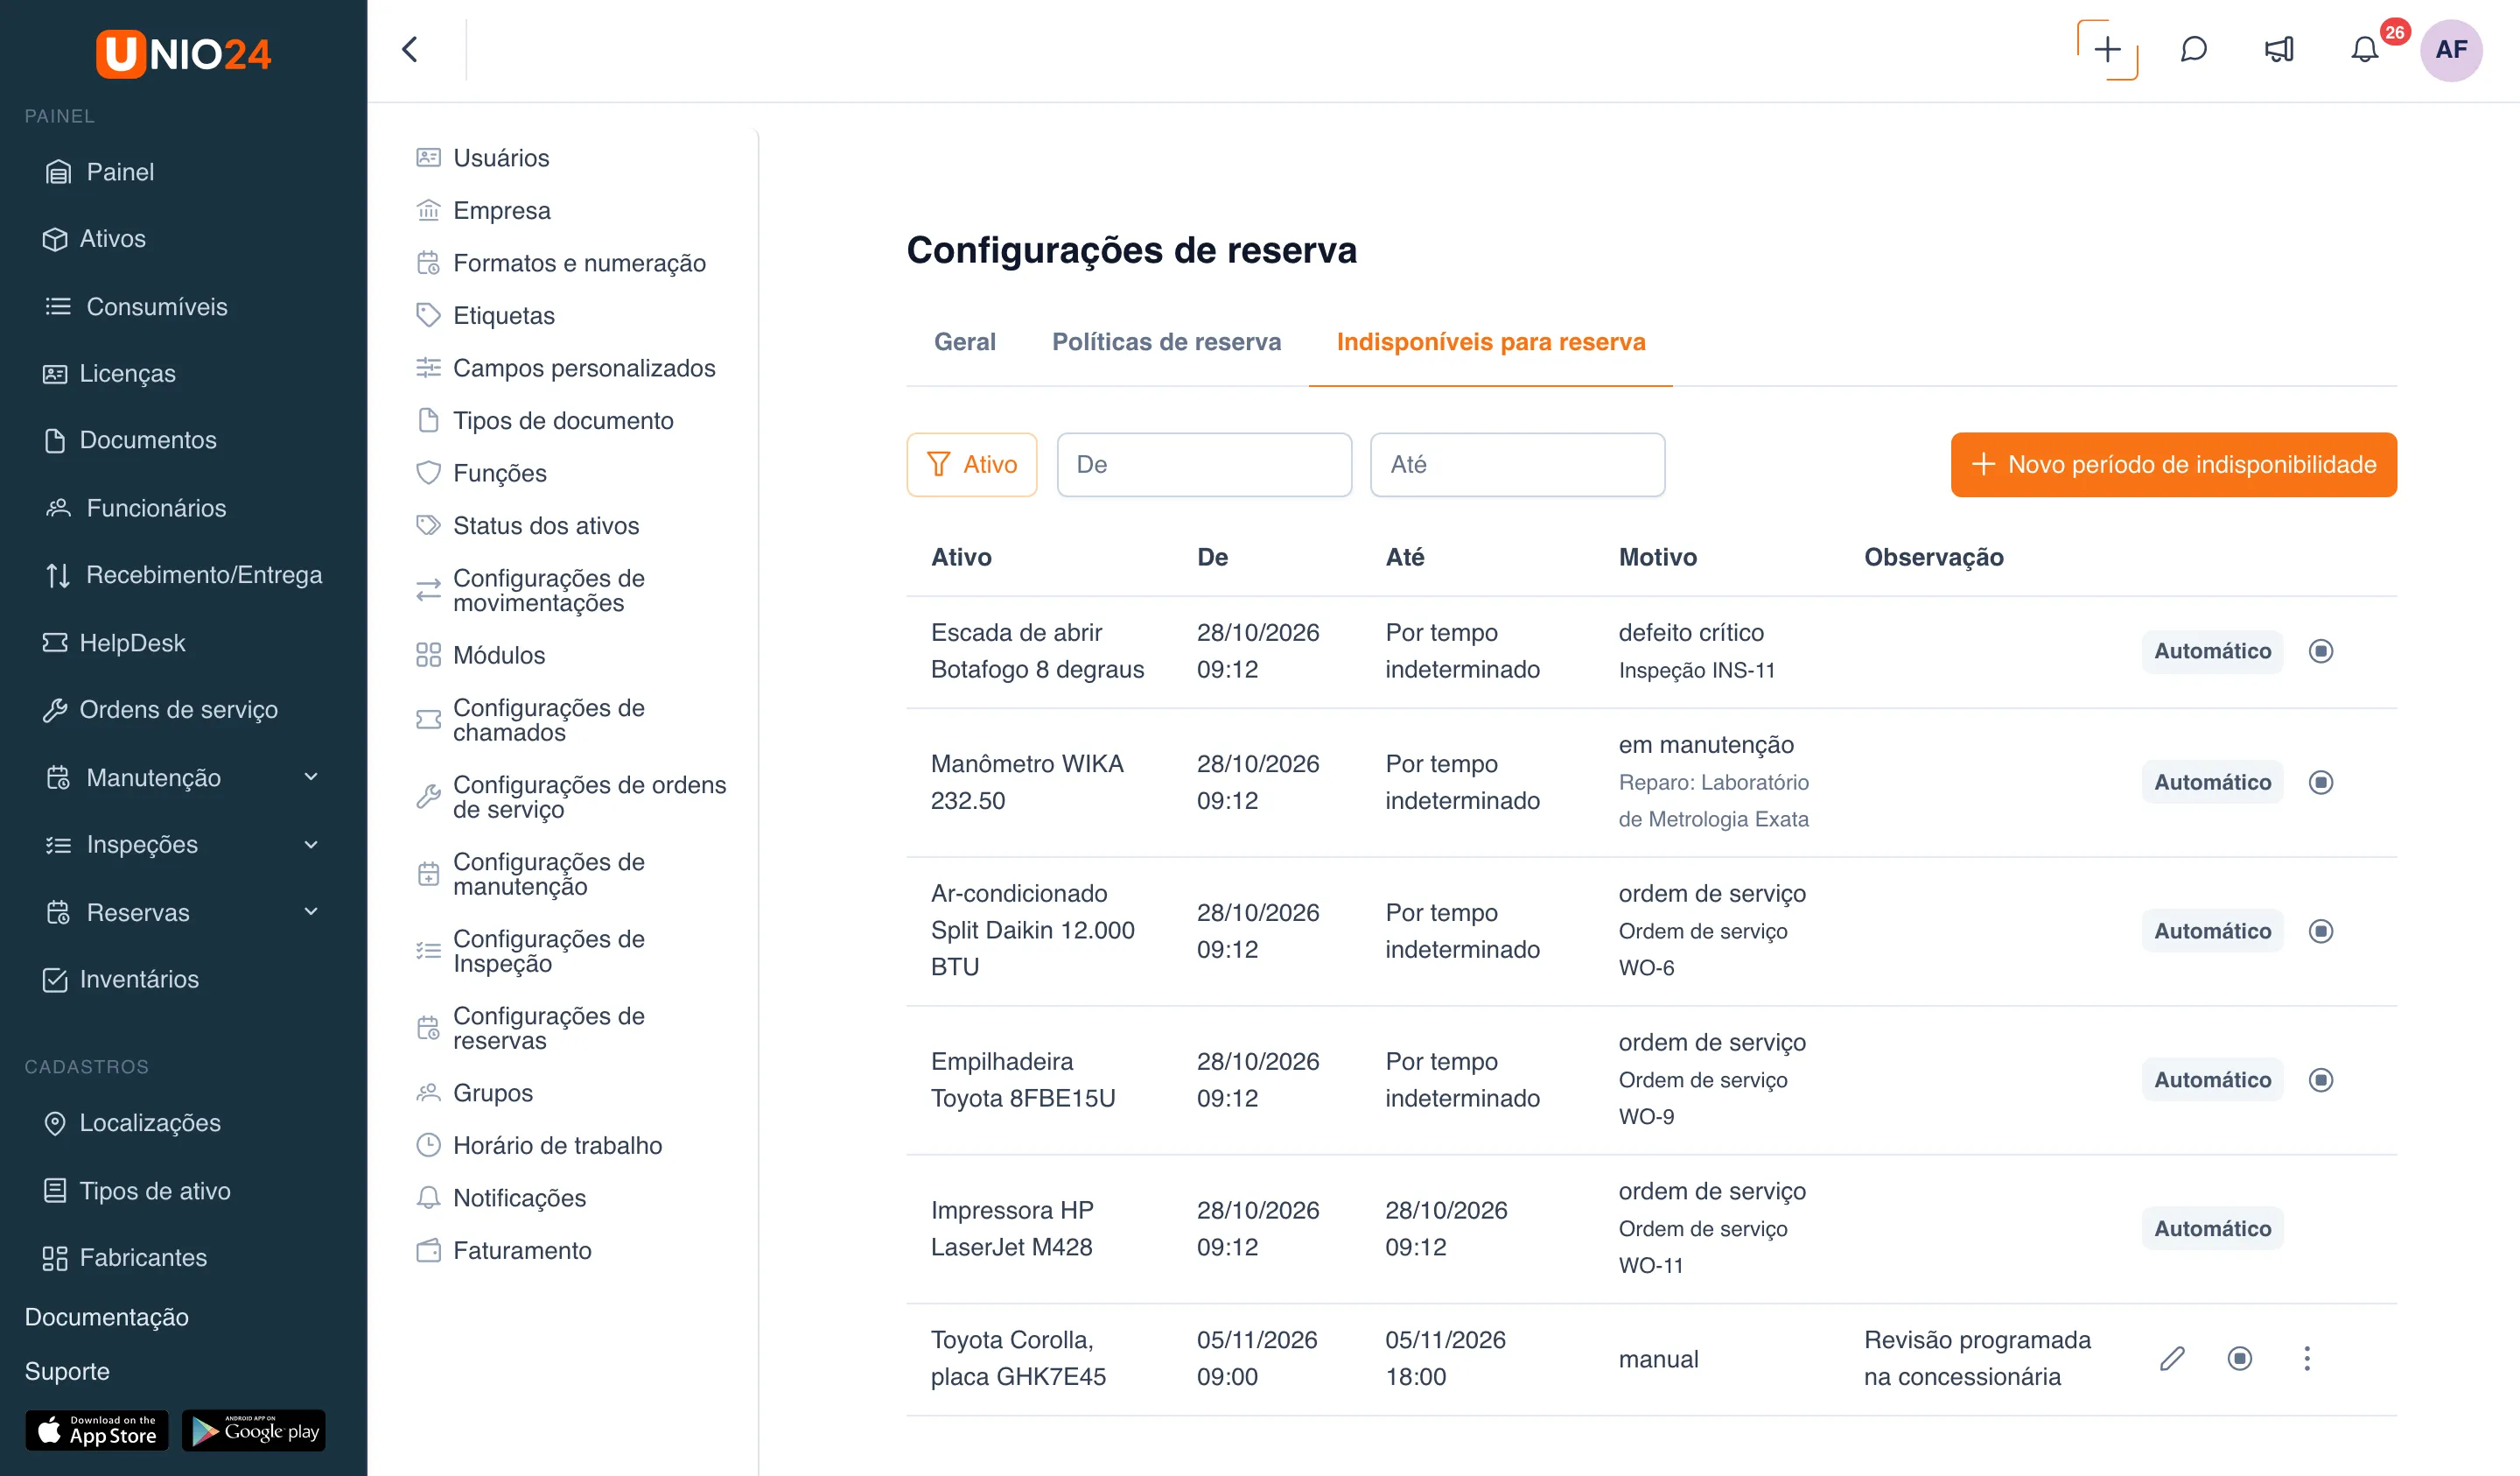Click Automático badge for Impressora HP row
The height and width of the screenshot is (1476, 2520).
click(x=2212, y=1229)
